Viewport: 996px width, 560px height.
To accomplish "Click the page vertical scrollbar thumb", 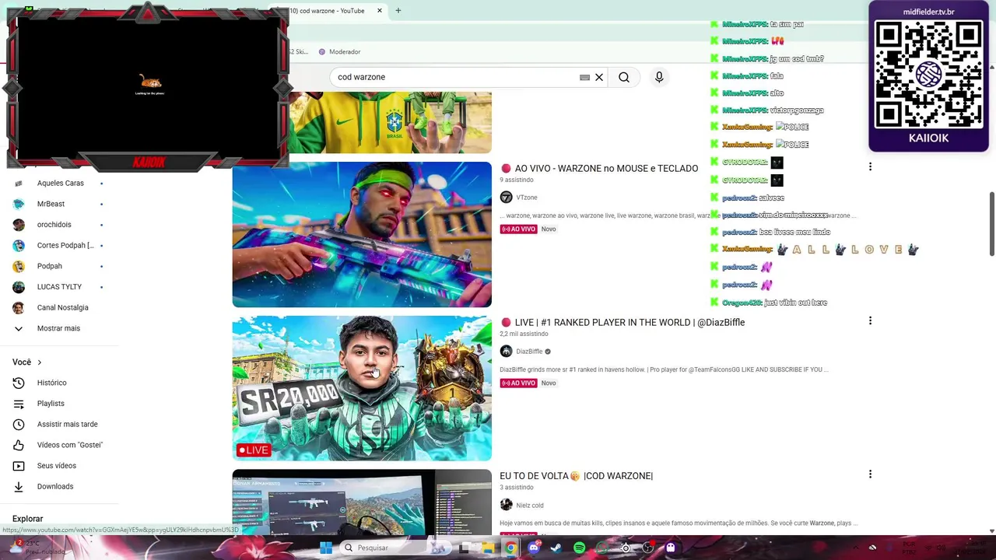I will pos(991,224).
